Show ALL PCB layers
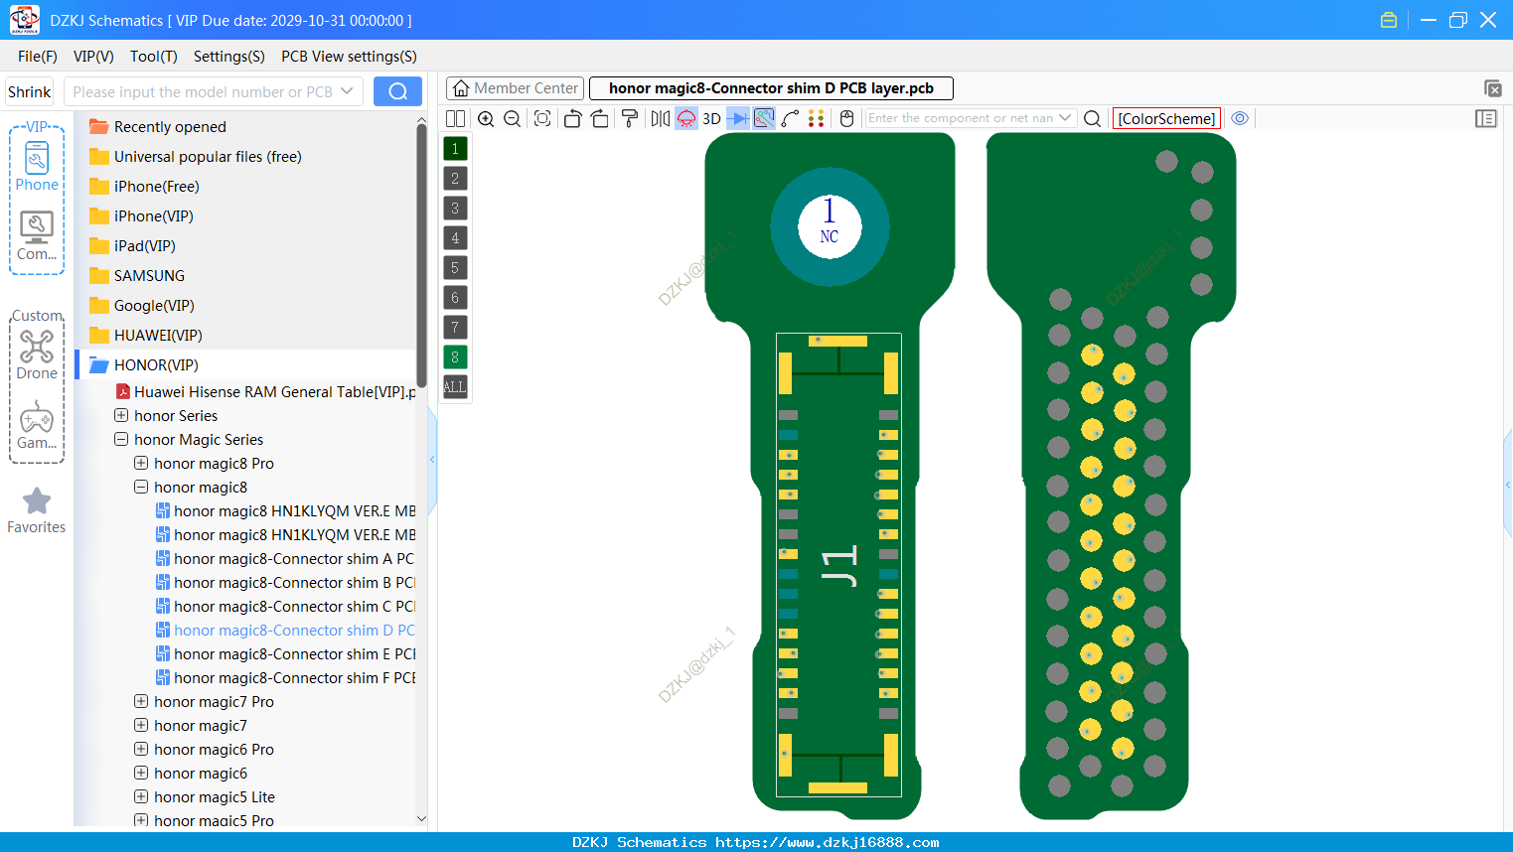Image resolution: width=1513 pixels, height=852 pixels. pos(455,387)
